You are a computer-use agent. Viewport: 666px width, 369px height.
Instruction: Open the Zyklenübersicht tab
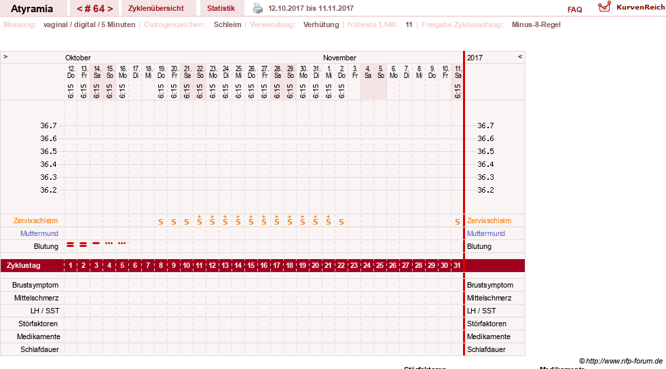point(156,8)
